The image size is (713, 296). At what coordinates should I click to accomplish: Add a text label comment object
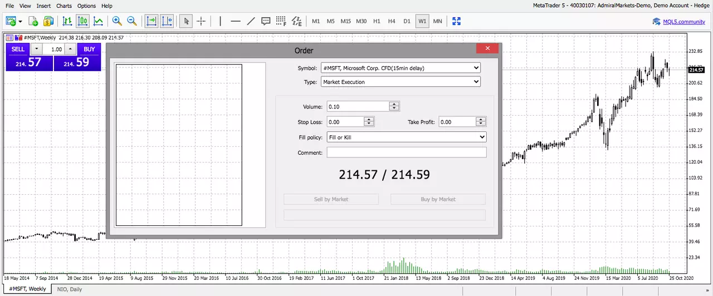coord(266,21)
